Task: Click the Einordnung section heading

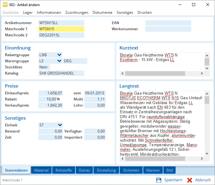Action: [18, 48]
